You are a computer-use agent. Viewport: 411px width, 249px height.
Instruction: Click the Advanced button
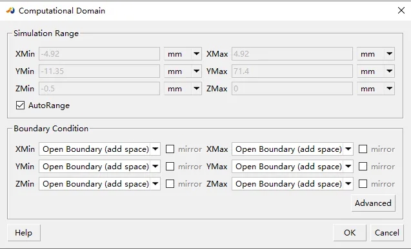(373, 203)
